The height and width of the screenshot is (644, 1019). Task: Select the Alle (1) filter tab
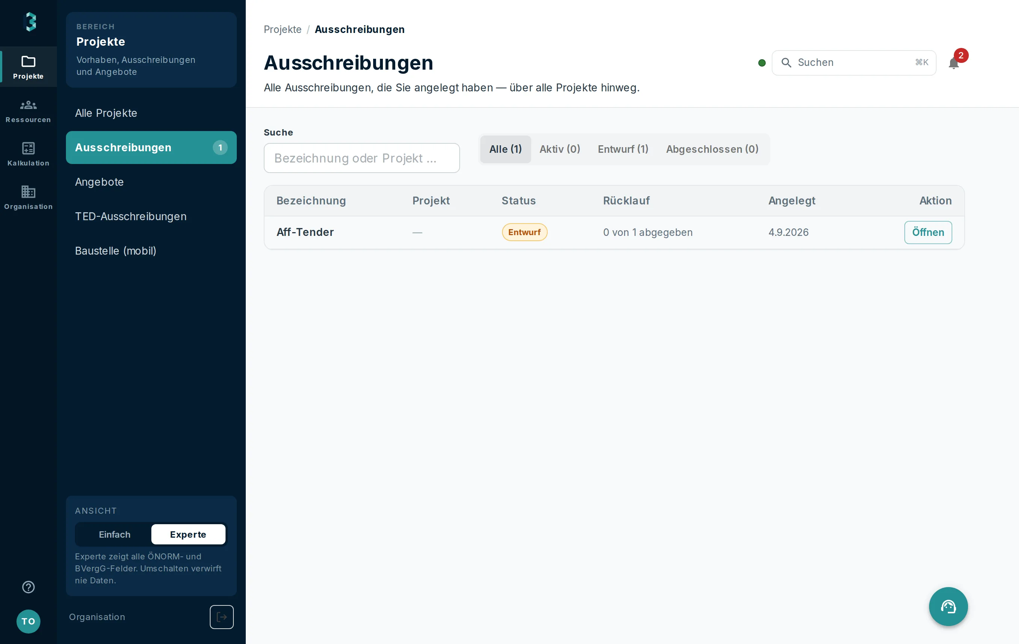505,149
